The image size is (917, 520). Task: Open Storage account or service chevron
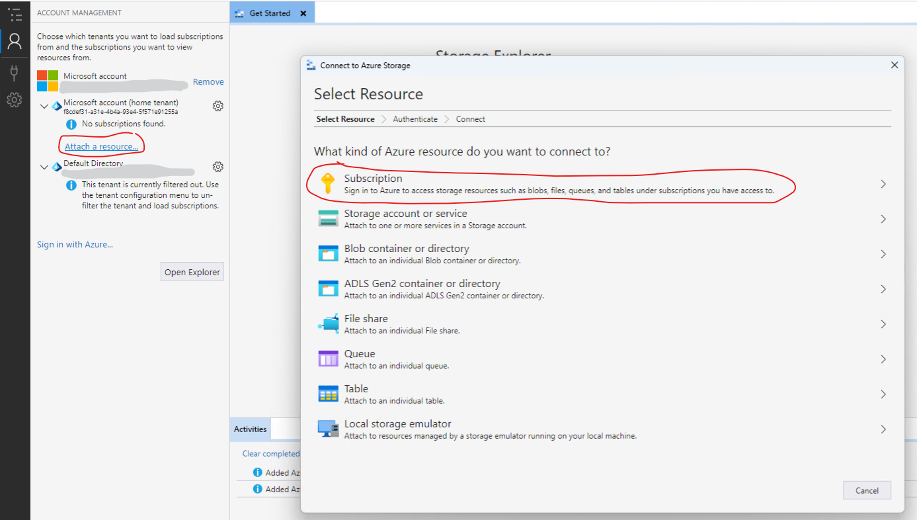click(x=883, y=219)
